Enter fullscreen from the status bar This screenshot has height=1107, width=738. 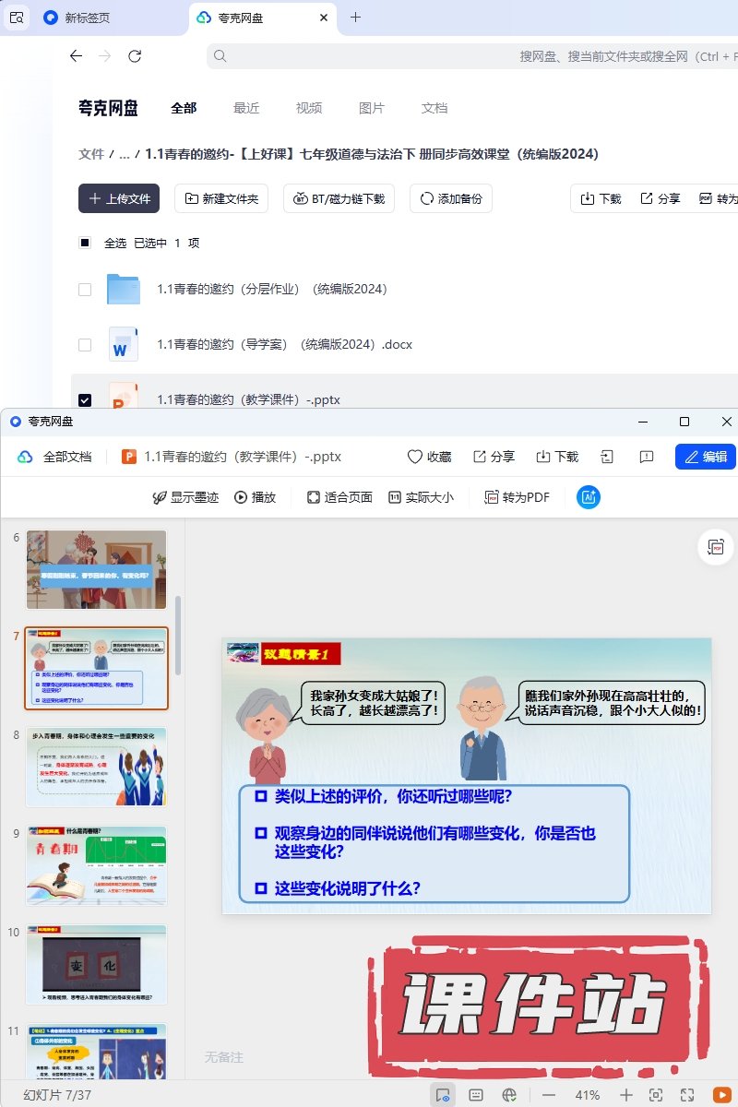coord(687,1095)
